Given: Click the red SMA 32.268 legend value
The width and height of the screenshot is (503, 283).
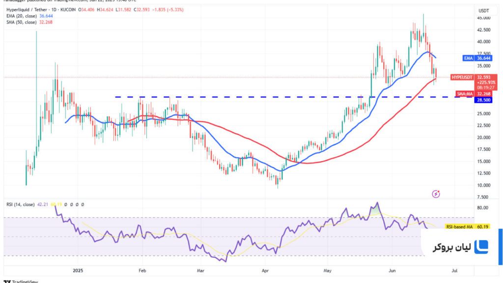Looking at the screenshot, I should 46,22.
